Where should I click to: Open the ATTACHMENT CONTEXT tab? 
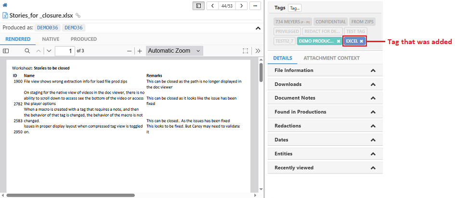pos(331,58)
